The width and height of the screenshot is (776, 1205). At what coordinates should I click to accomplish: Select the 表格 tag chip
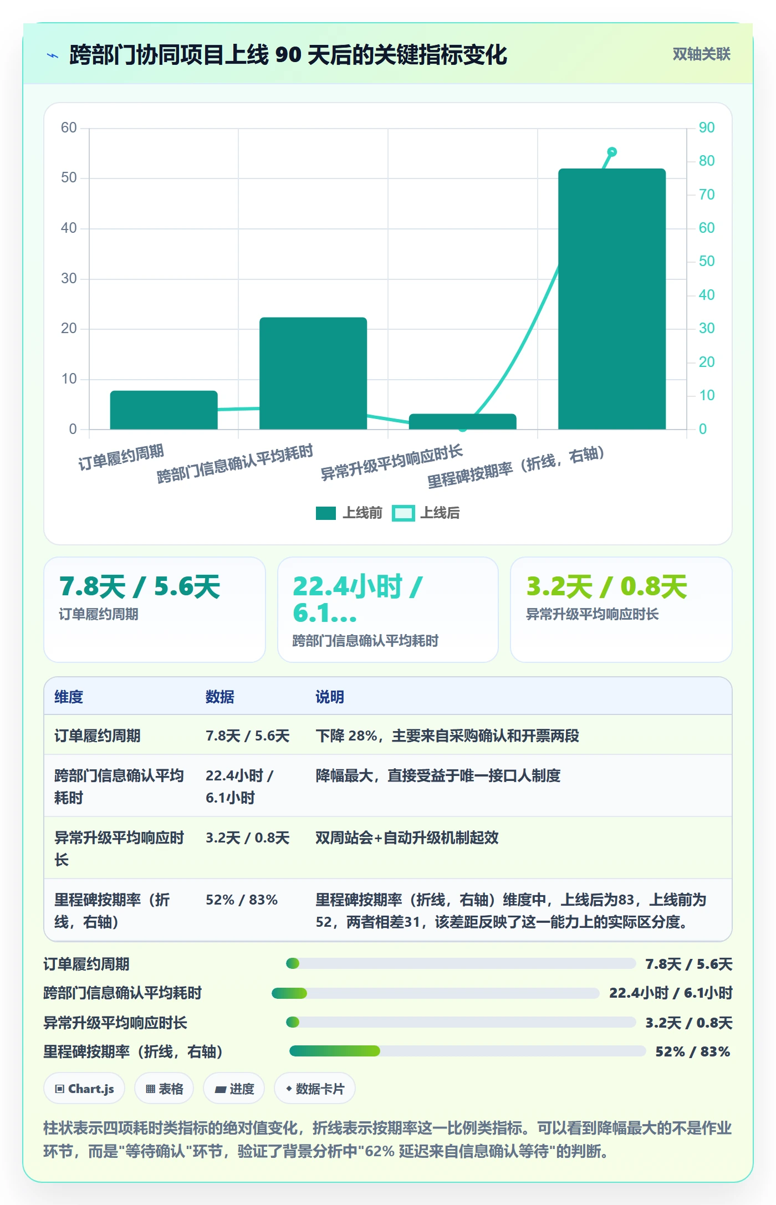(164, 1089)
